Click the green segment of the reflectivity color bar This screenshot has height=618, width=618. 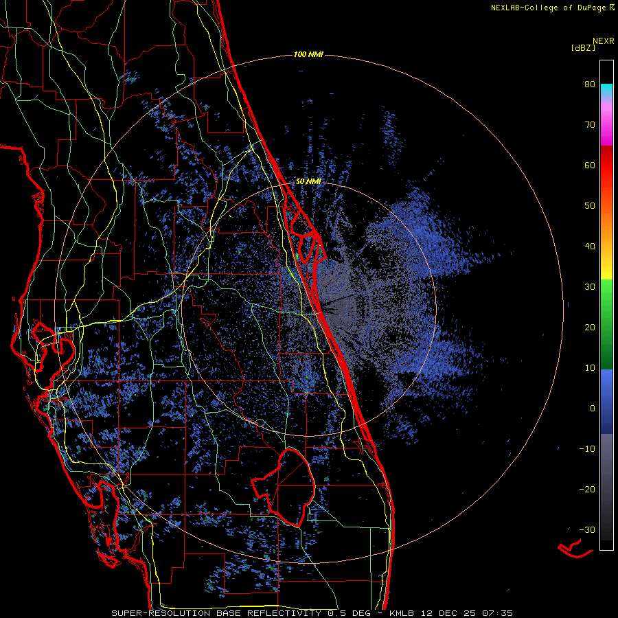[606, 325]
